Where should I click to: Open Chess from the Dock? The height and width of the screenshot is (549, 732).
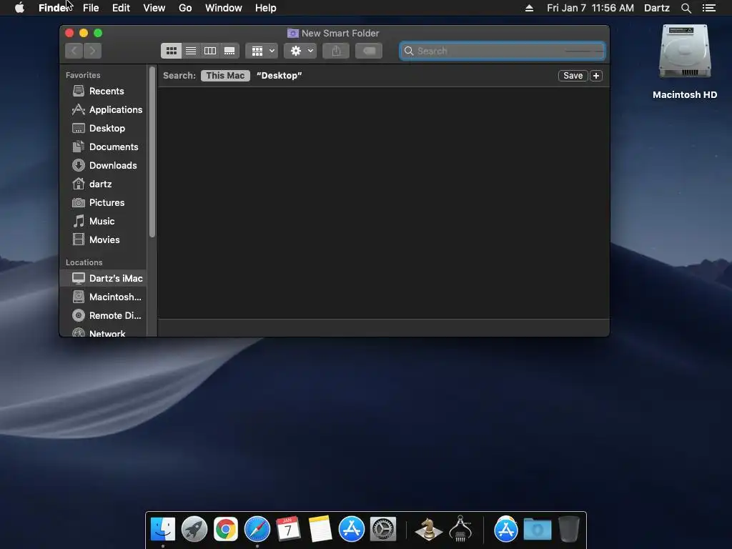tap(428, 530)
